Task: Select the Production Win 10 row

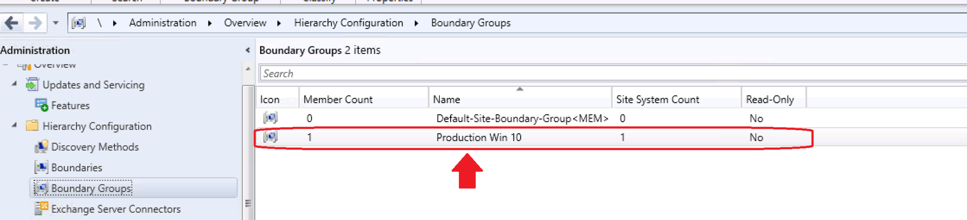Action: coord(478,137)
